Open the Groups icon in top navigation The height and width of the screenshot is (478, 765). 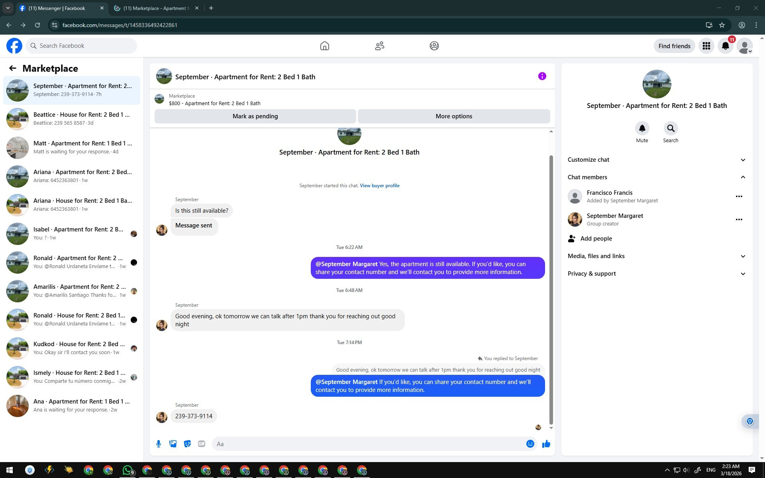click(434, 46)
